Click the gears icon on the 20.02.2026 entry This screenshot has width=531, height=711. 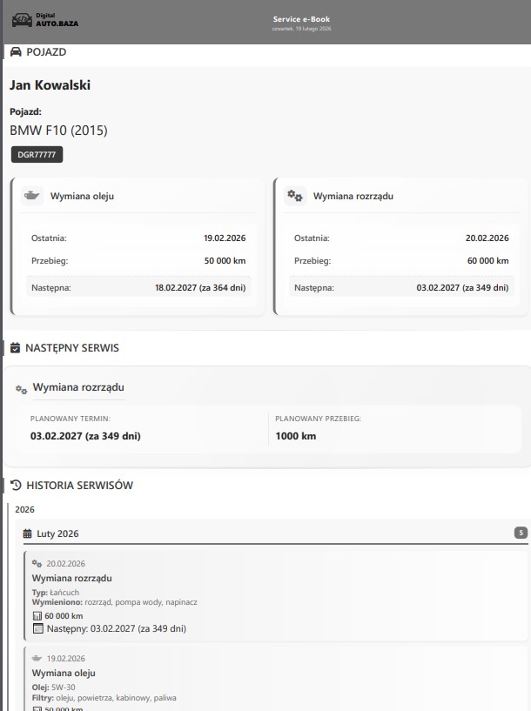37,564
